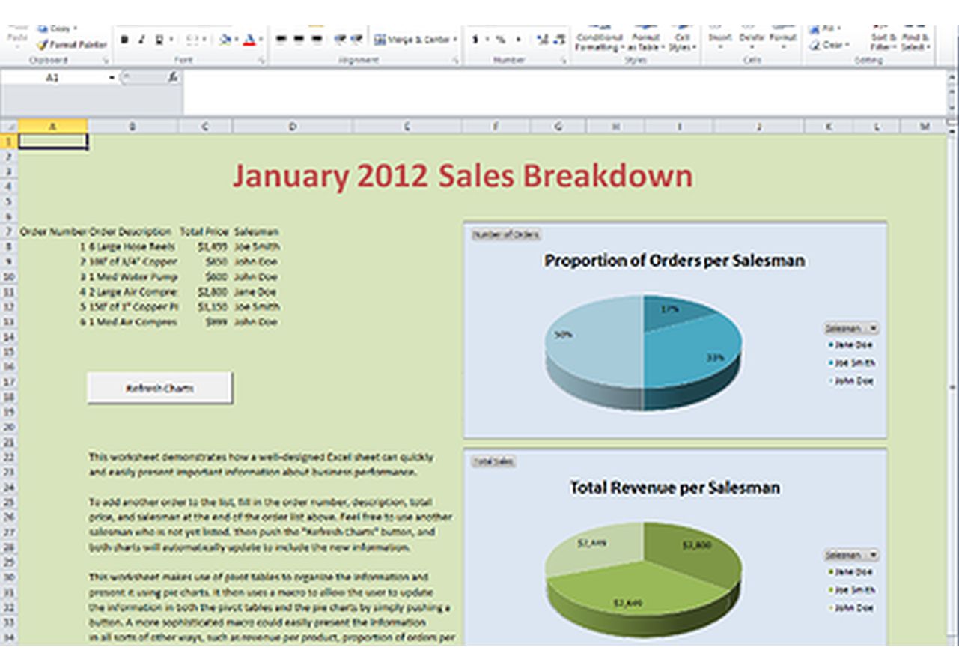Click the Format Painter tool
959x671 pixels.
(72, 45)
